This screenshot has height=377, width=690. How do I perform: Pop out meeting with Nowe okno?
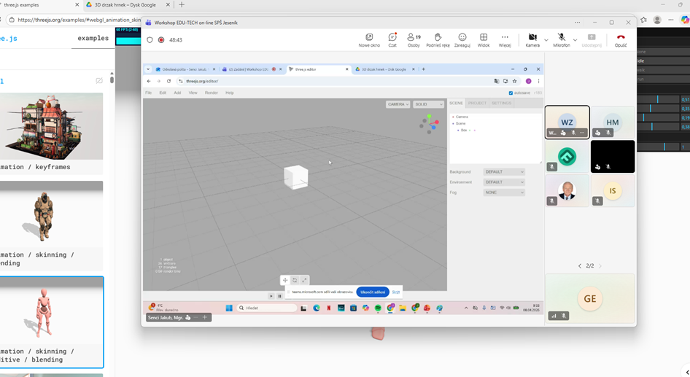pyautogui.click(x=369, y=39)
